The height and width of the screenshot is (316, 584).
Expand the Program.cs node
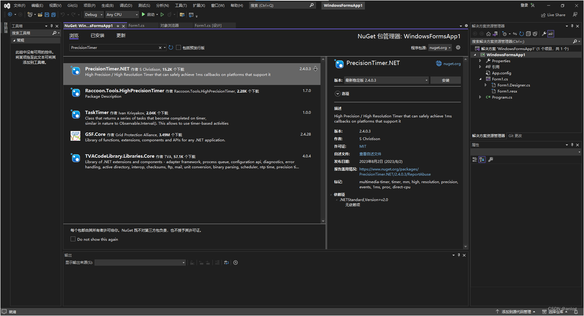(x=480, y=97)
